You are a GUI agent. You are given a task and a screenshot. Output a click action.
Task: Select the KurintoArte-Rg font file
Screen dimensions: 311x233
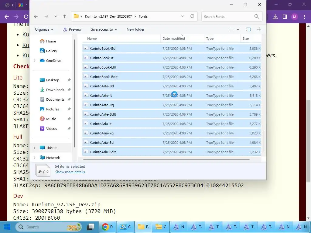point(172,105)
